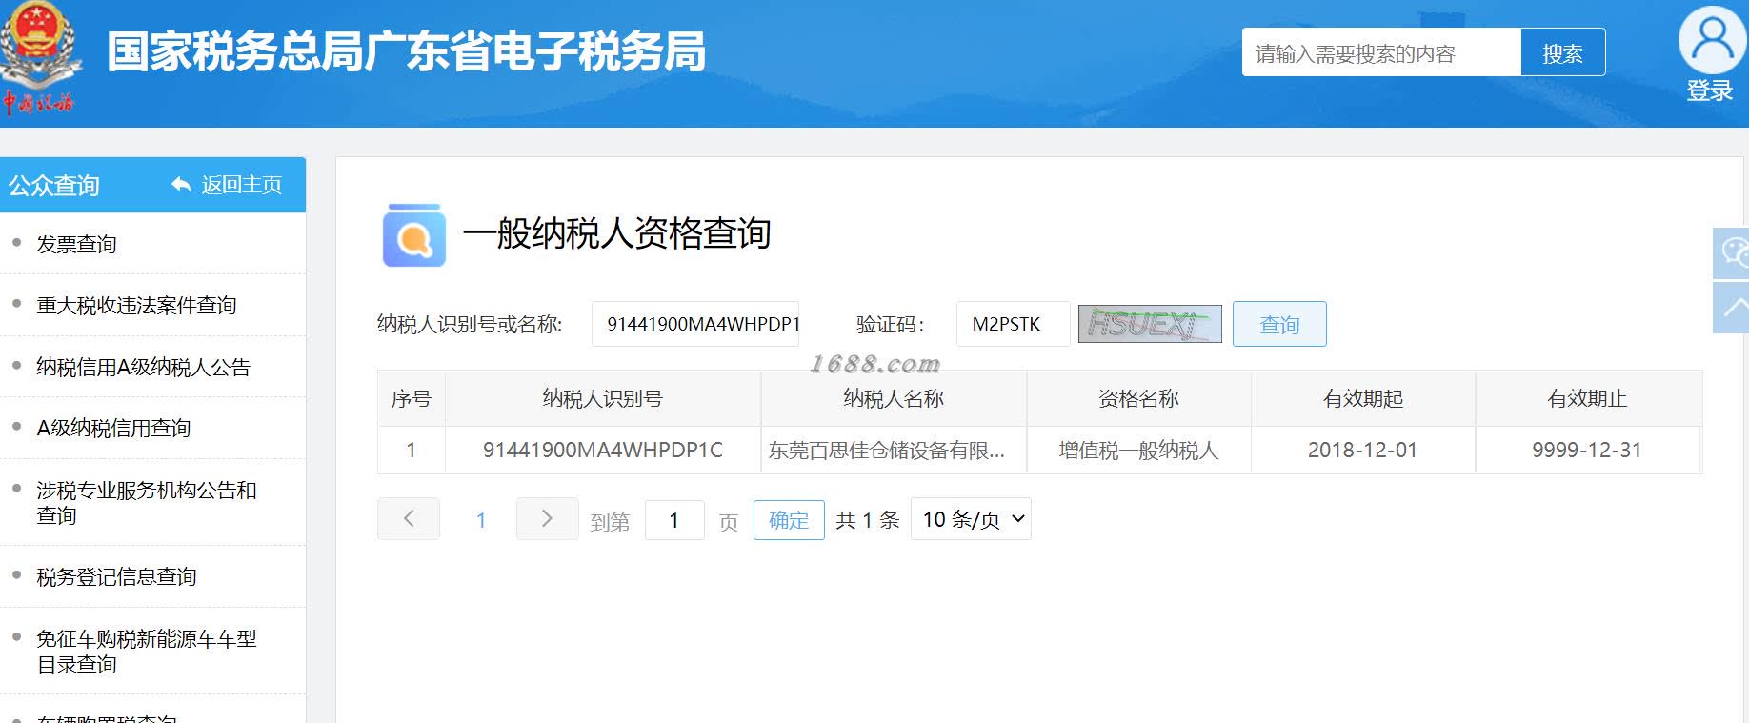Click the 查询 query button

coord(1279,324)
